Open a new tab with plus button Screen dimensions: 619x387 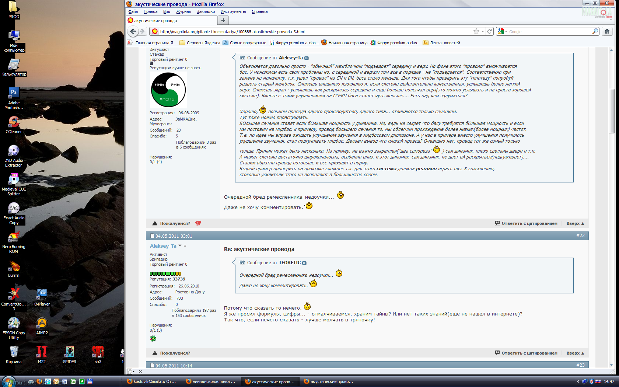pyautogui.click(x=223, y=20)
